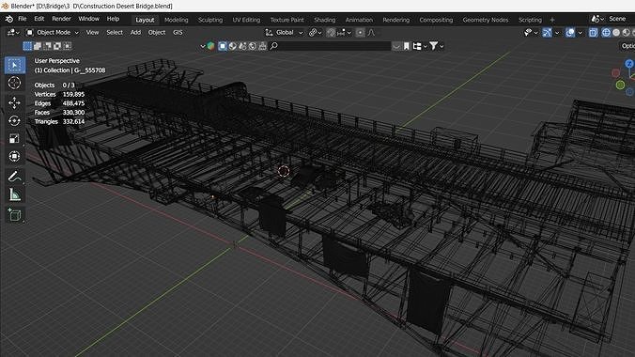635x357 pixels.
Task: Switch to solid viewport shading
Action: pyautogui.click(x=616, y=33)
